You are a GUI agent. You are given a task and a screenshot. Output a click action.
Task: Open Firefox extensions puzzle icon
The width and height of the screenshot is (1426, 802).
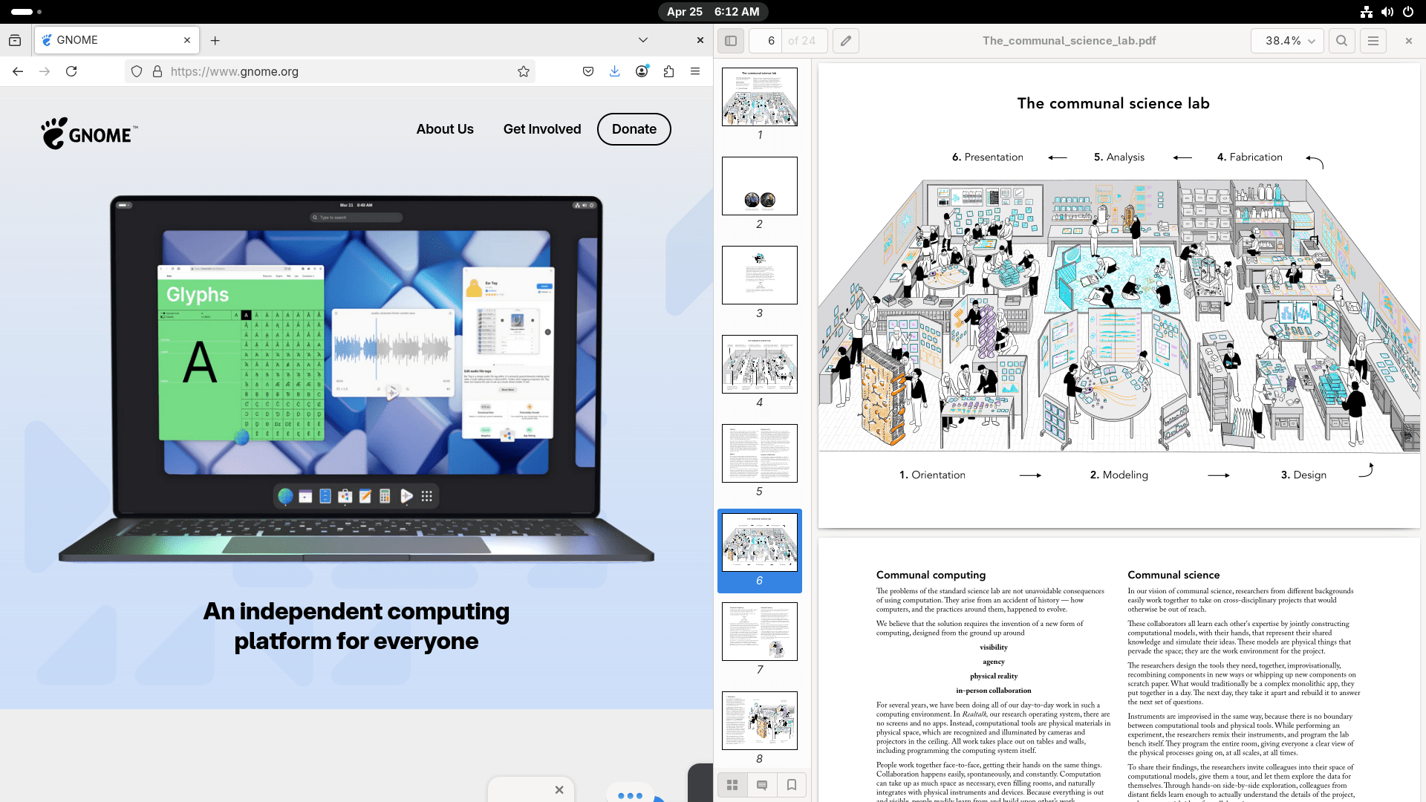pyautogui.click(x=668, y=71)
